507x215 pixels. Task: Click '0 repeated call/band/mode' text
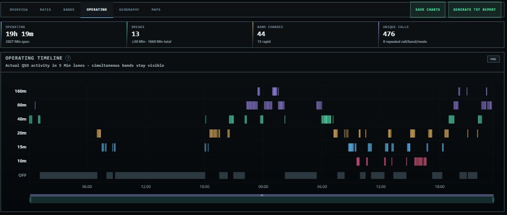(405, 42)
